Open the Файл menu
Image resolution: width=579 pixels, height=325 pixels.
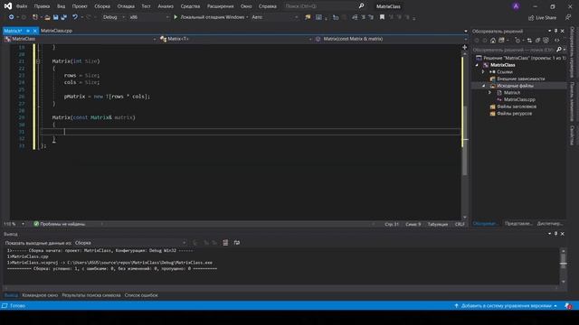click(22, 6)
